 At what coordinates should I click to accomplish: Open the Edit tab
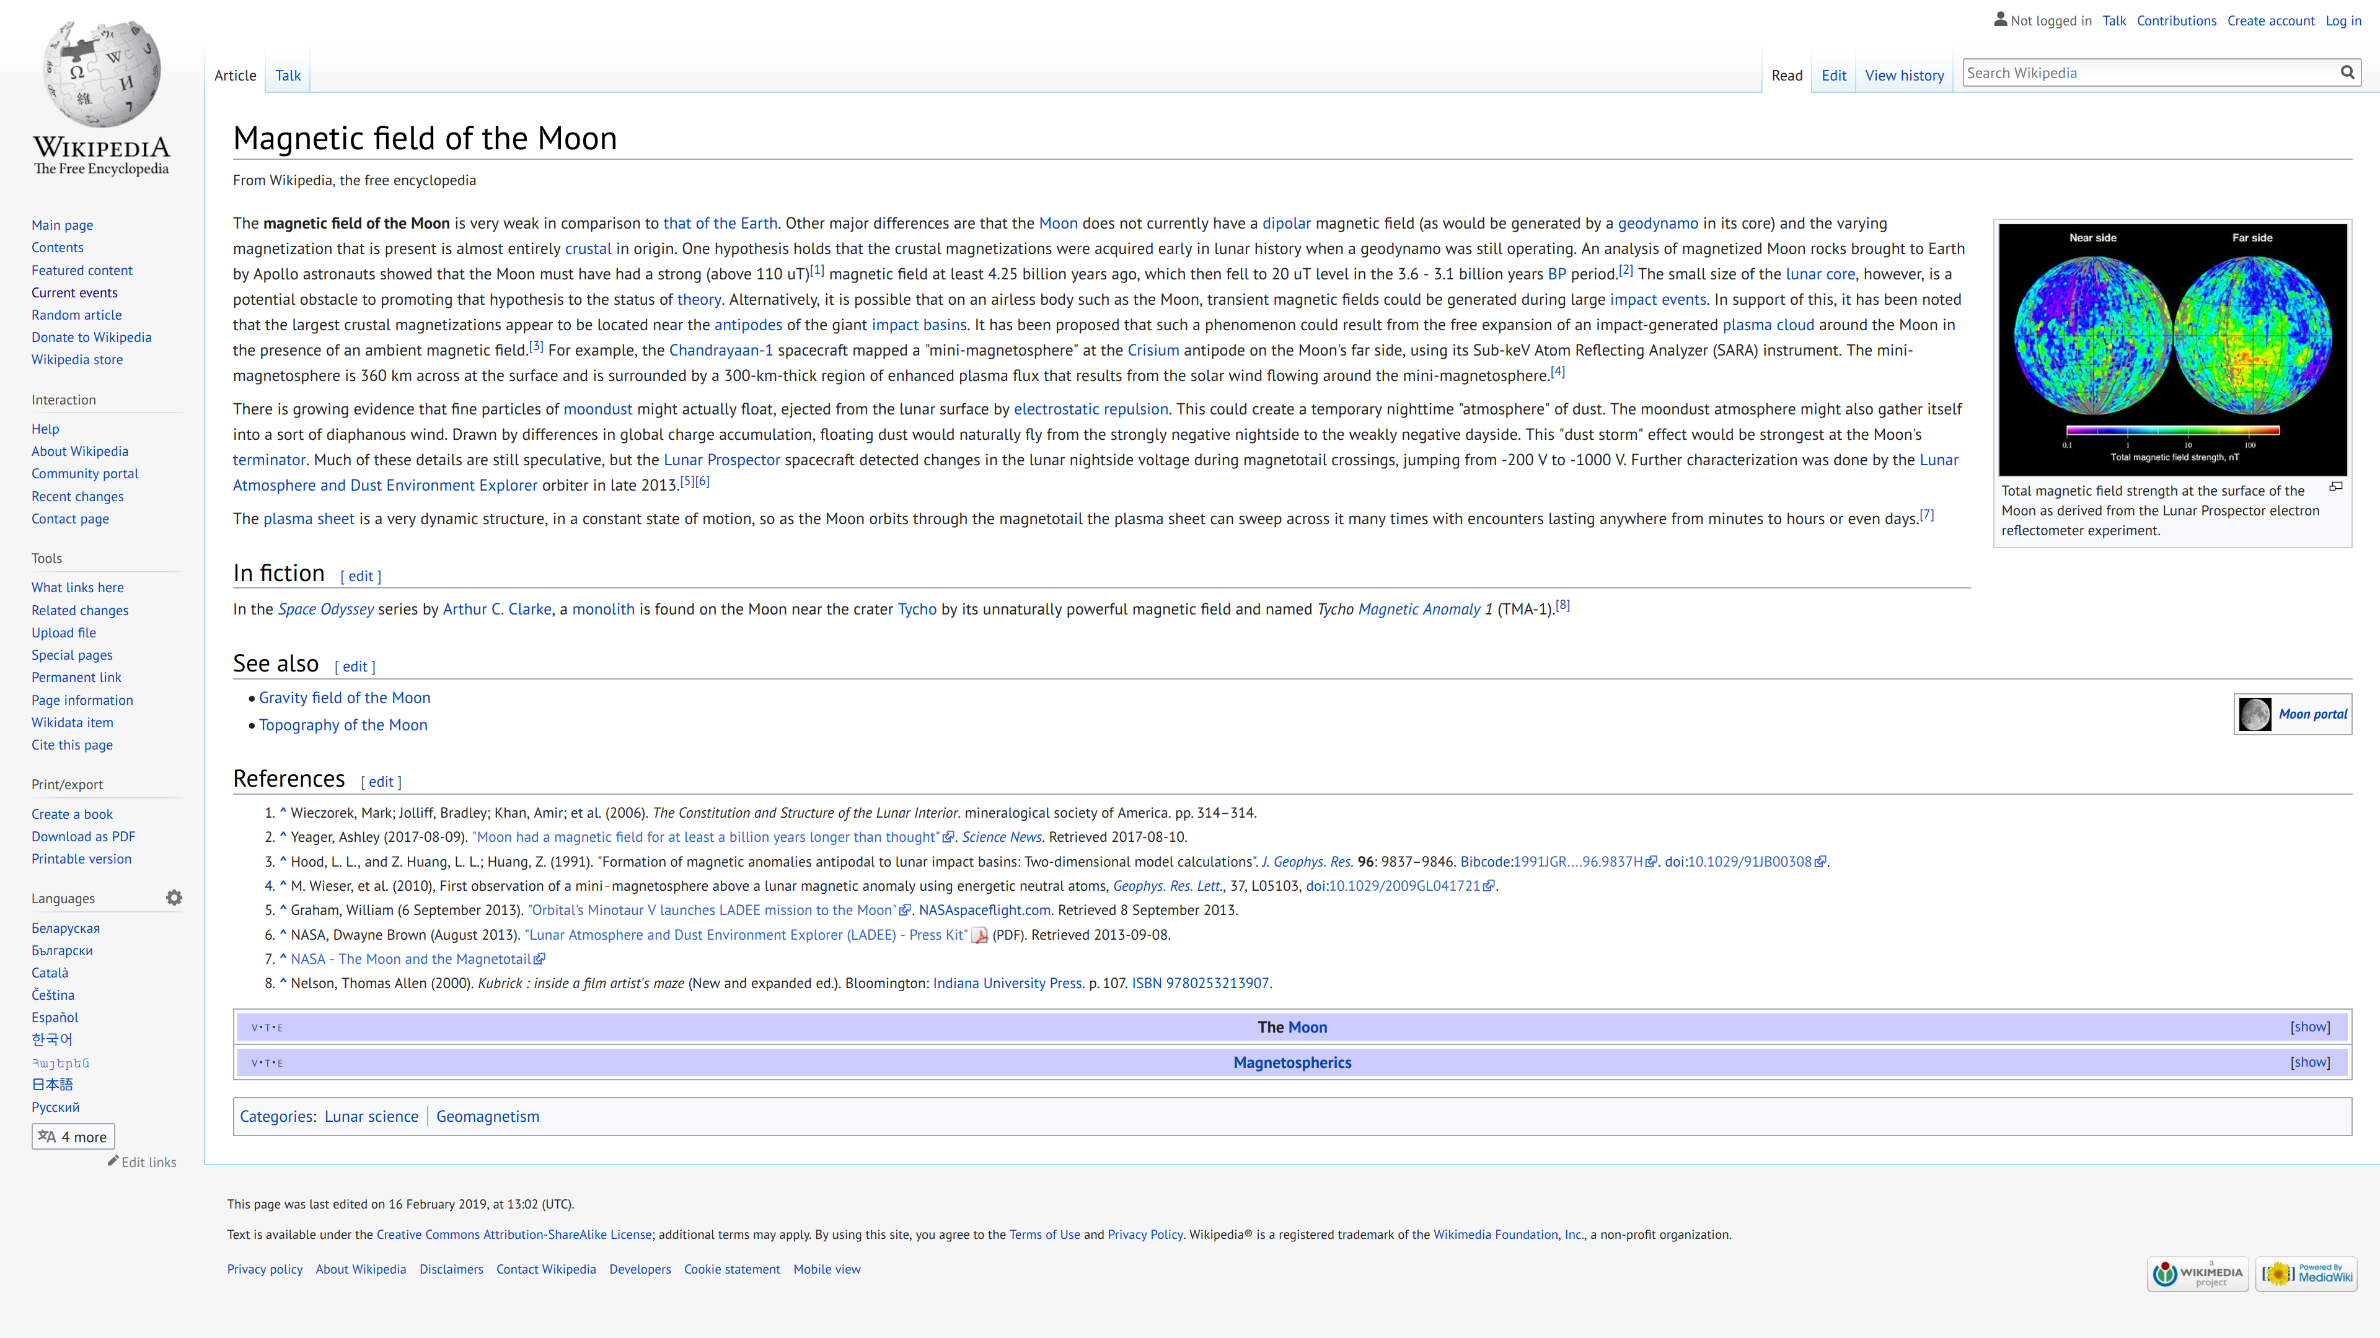[1834, 76]
